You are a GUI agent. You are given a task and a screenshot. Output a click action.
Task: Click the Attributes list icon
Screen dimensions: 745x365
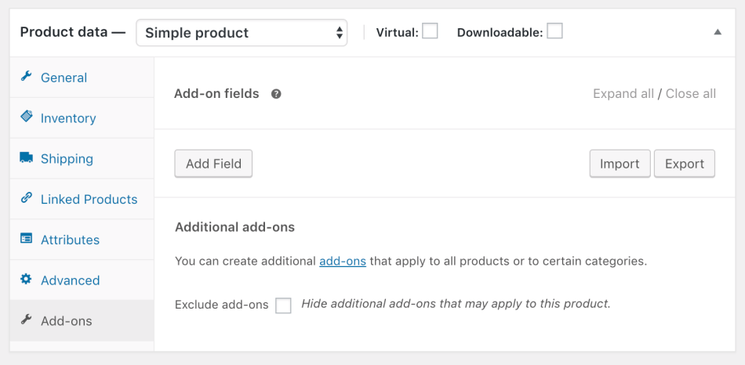point(26,239)
